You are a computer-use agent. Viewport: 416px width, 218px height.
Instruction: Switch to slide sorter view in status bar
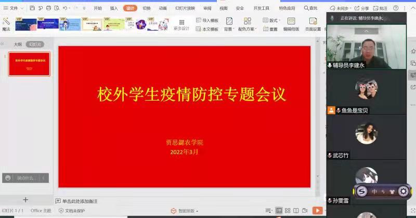288,210
